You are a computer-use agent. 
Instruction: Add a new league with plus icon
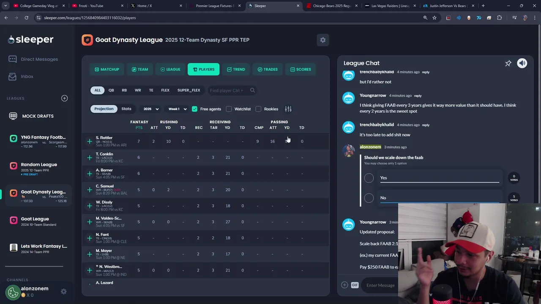pyautogui.click(x=64, y=98)
